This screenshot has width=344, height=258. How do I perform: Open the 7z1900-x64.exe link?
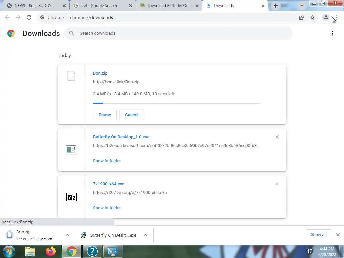click(x=109, y=184)
